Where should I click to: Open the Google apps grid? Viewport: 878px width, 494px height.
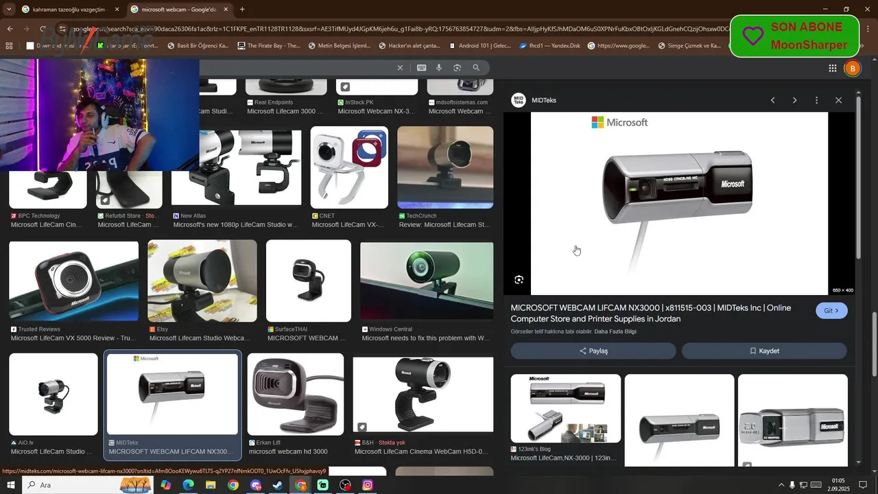point(833,68)
